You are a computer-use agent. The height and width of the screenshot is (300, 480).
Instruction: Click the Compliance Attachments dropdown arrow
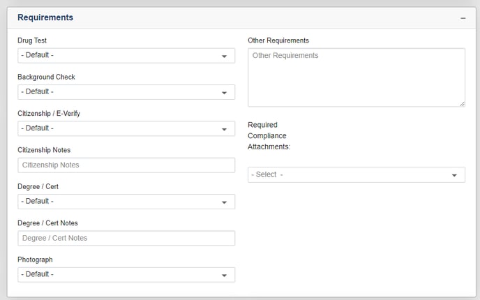pyautogui.click(x=454, y=175)
